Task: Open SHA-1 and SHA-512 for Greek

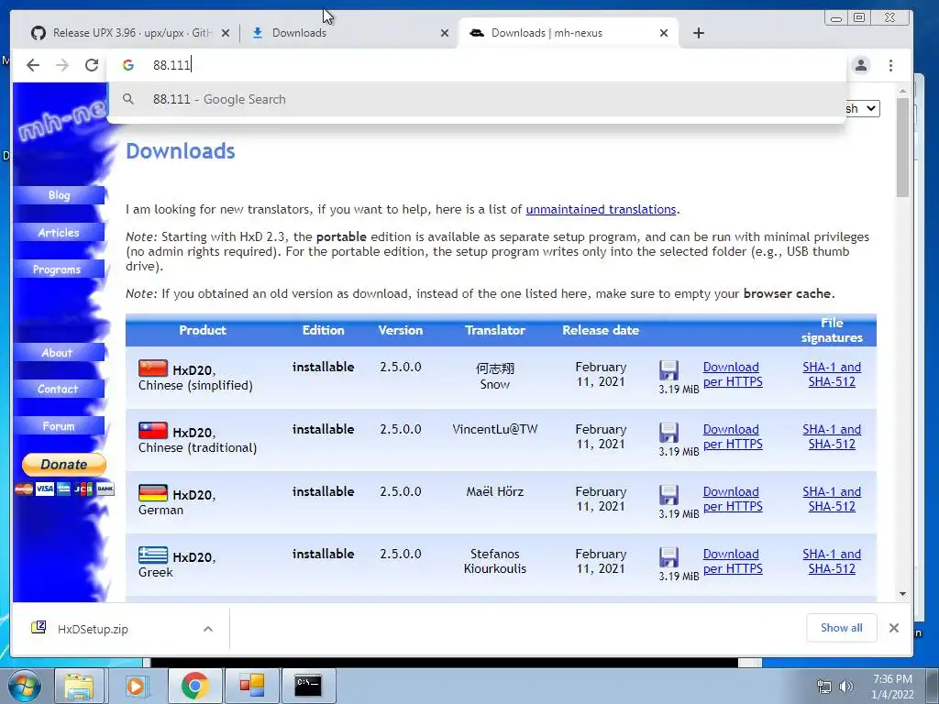Action: coord(831,561)
